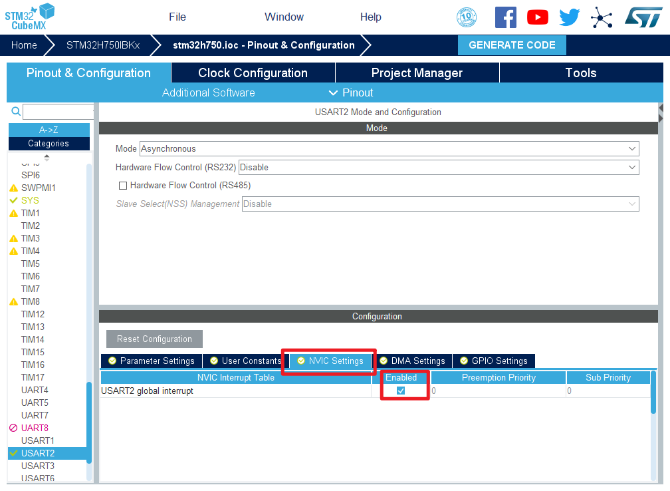Click the search magnifier icon
The height and width of the screenshot is (491, 670).
point(16,112)
